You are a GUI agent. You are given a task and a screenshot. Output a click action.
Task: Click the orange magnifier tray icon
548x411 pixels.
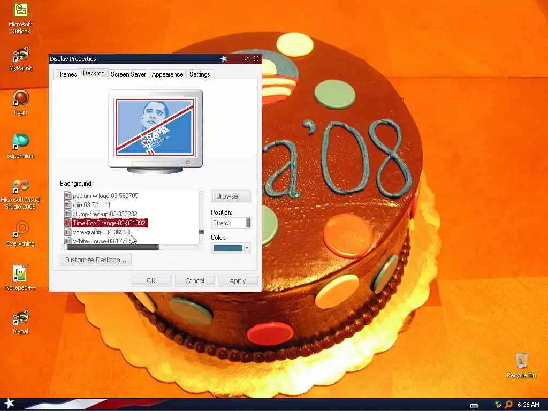click(508, 405)
